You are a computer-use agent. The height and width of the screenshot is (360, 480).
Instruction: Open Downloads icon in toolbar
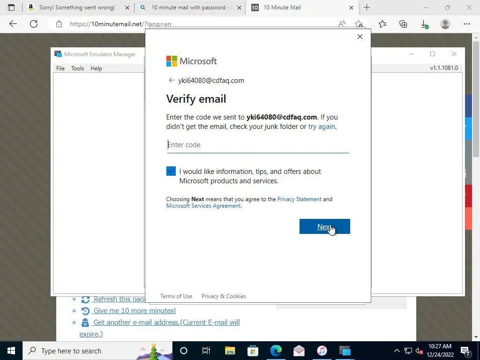tap(424, 24)
